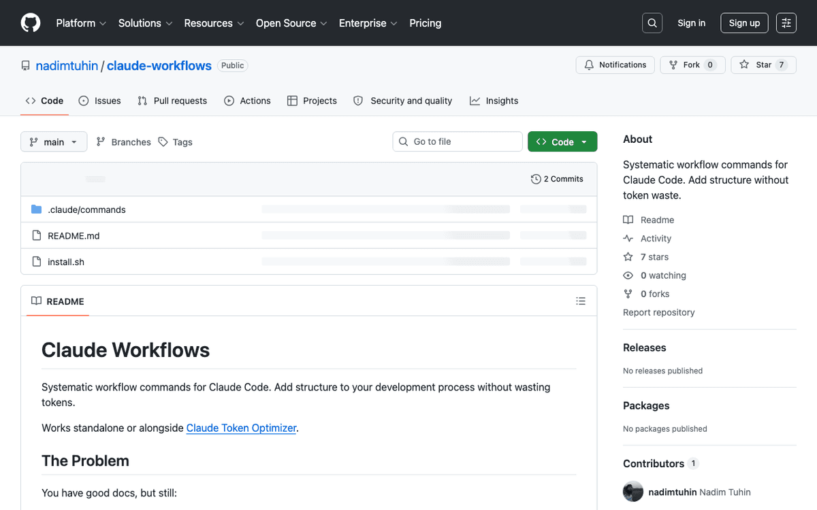Open the Actions tab
The height and width of the screenshot is (510, 817).
pos(247,101)
